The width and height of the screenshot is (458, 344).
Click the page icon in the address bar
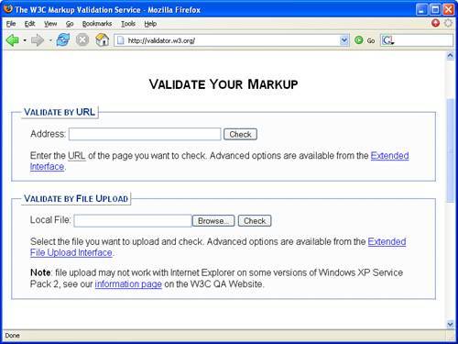pos(121,40)
